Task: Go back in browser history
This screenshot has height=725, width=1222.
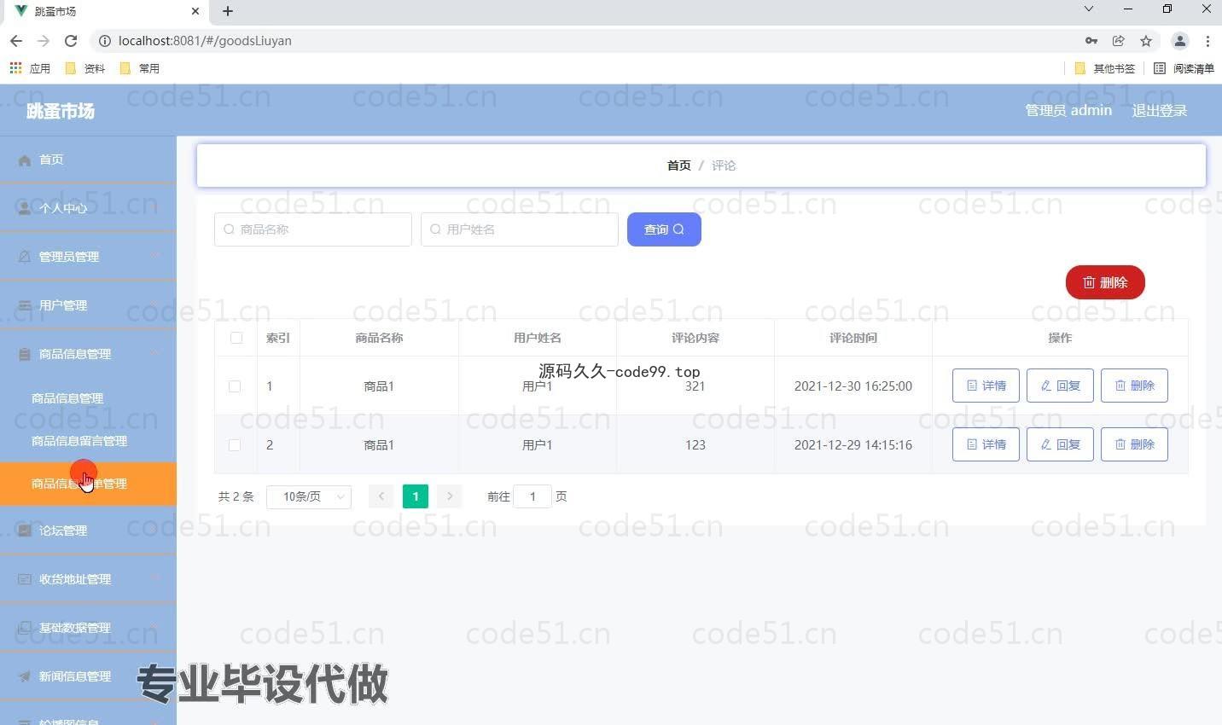Action: coord(16,41)
